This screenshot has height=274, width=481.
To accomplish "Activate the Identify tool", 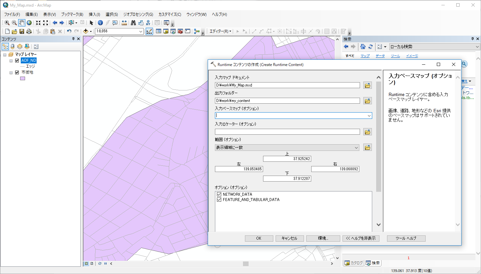I will pyautogui.click(x=100, y=23).
